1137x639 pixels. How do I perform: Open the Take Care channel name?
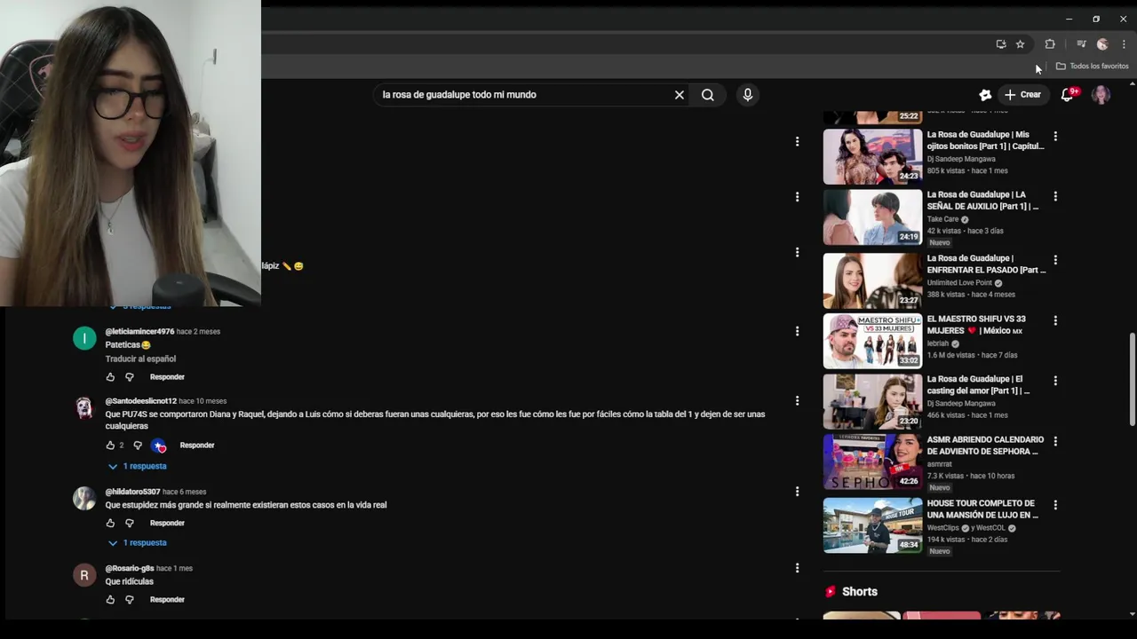942,219
